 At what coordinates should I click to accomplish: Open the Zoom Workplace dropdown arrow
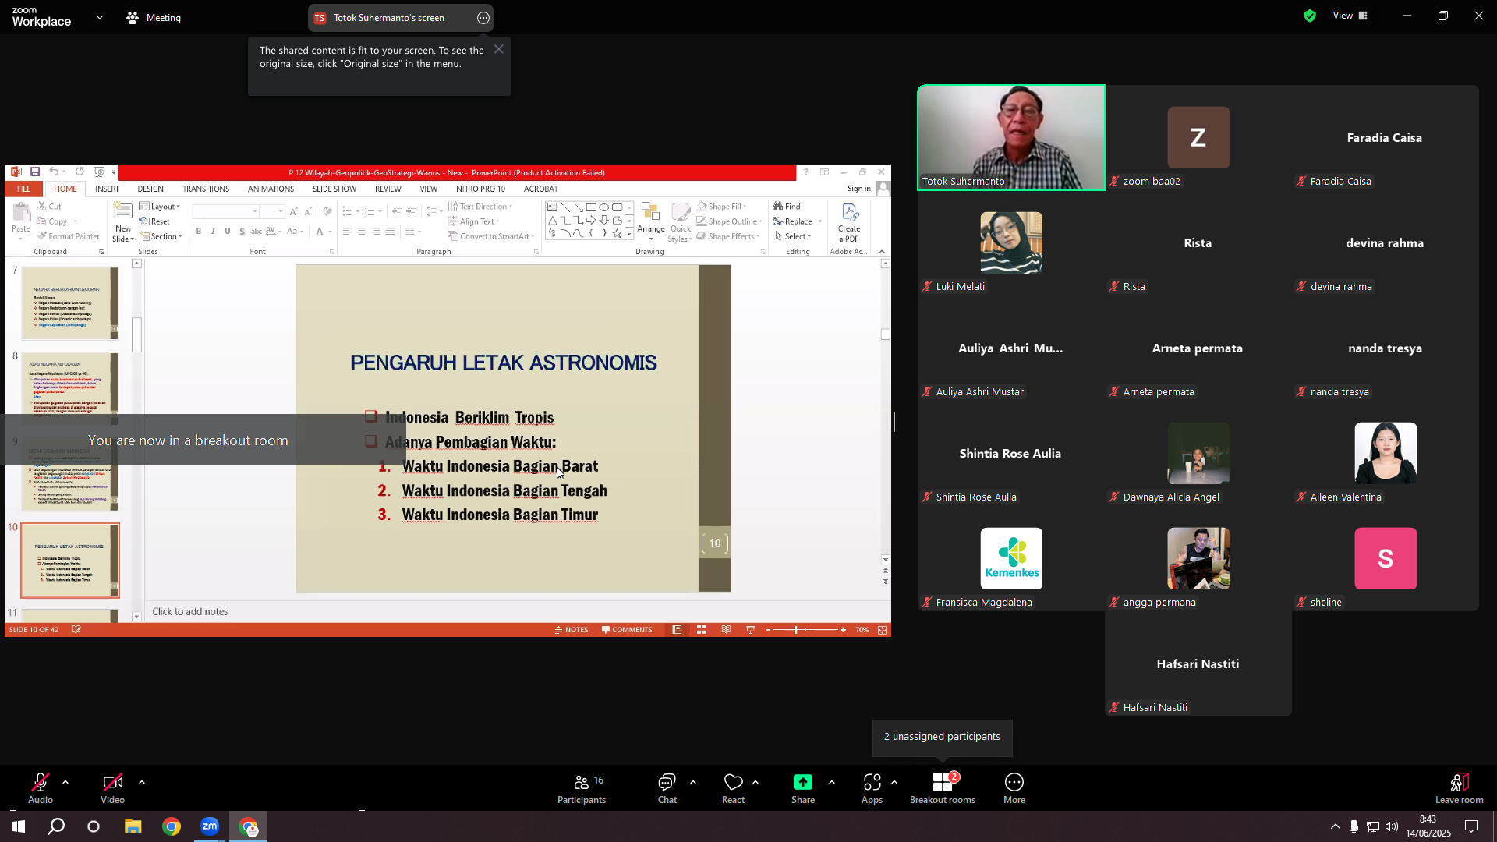point(100,17)
